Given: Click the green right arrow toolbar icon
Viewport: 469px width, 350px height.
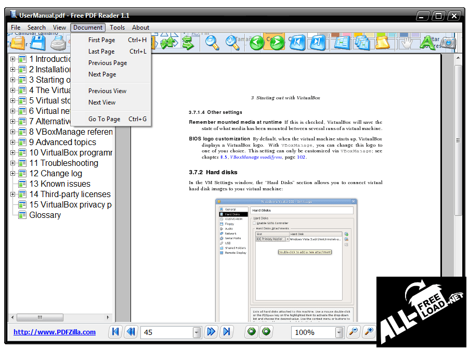Looking at the screenshot, I should [x=277, y=42].
